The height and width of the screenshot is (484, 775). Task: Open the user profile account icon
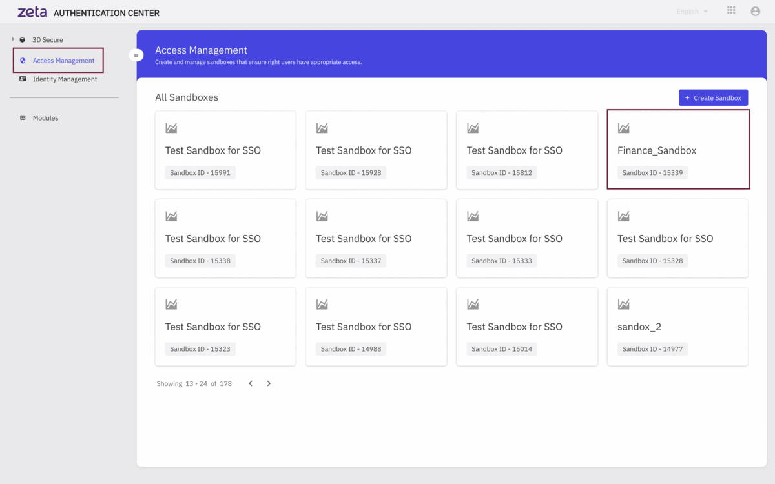(x=755, y=11)
